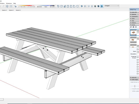Screen dimensions: 139x104
Task: Expand Entity Info panel
Action: (134, 12)
